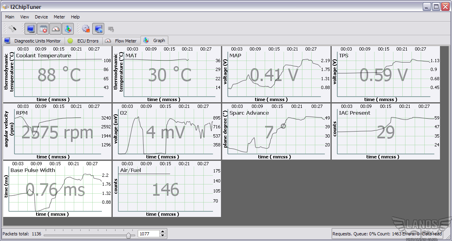Click the packet position slider handle
The width and height of the screenshot is (452, 241).
point(128,235)
